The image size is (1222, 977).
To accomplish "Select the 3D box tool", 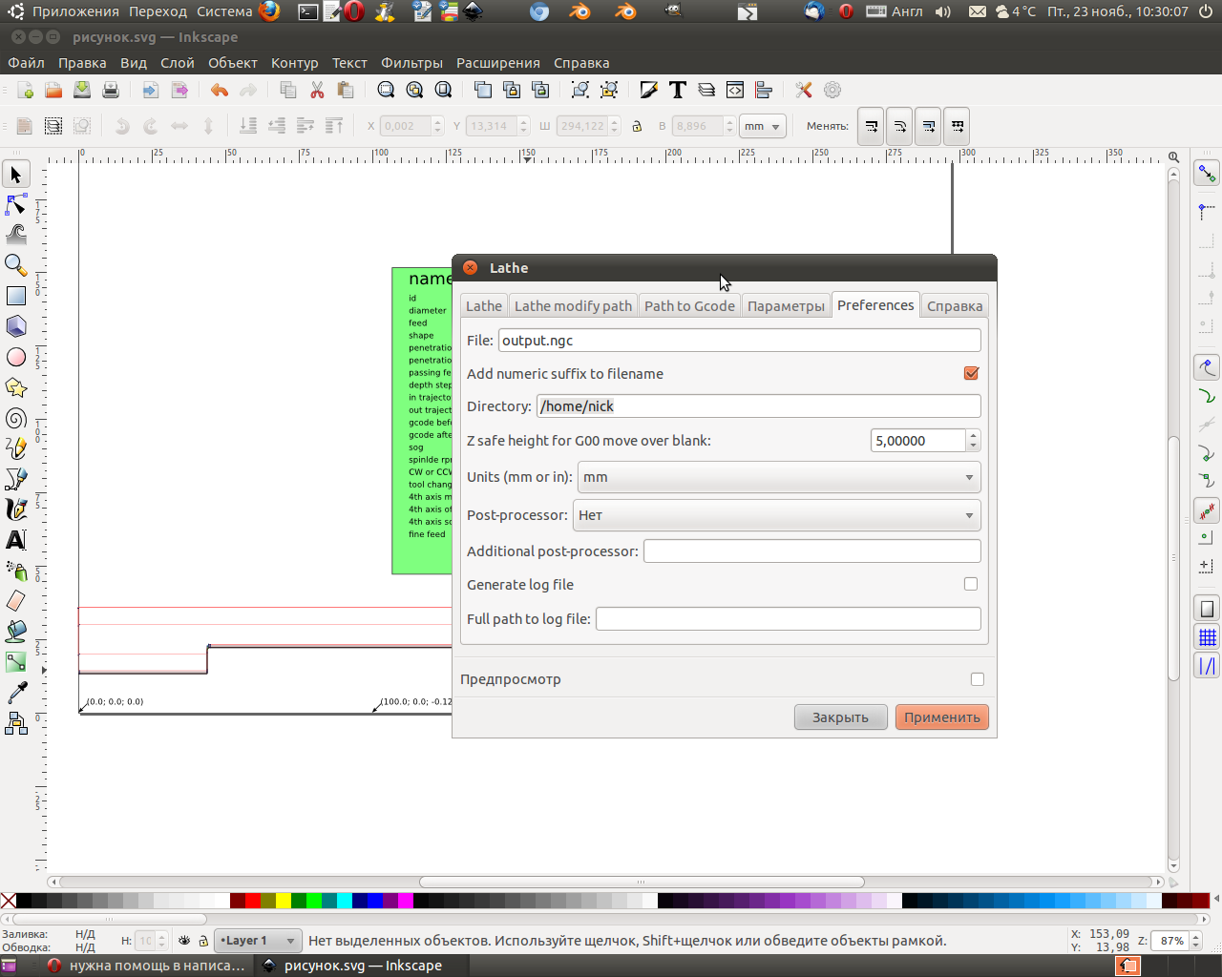I will (x=16, y=327).
